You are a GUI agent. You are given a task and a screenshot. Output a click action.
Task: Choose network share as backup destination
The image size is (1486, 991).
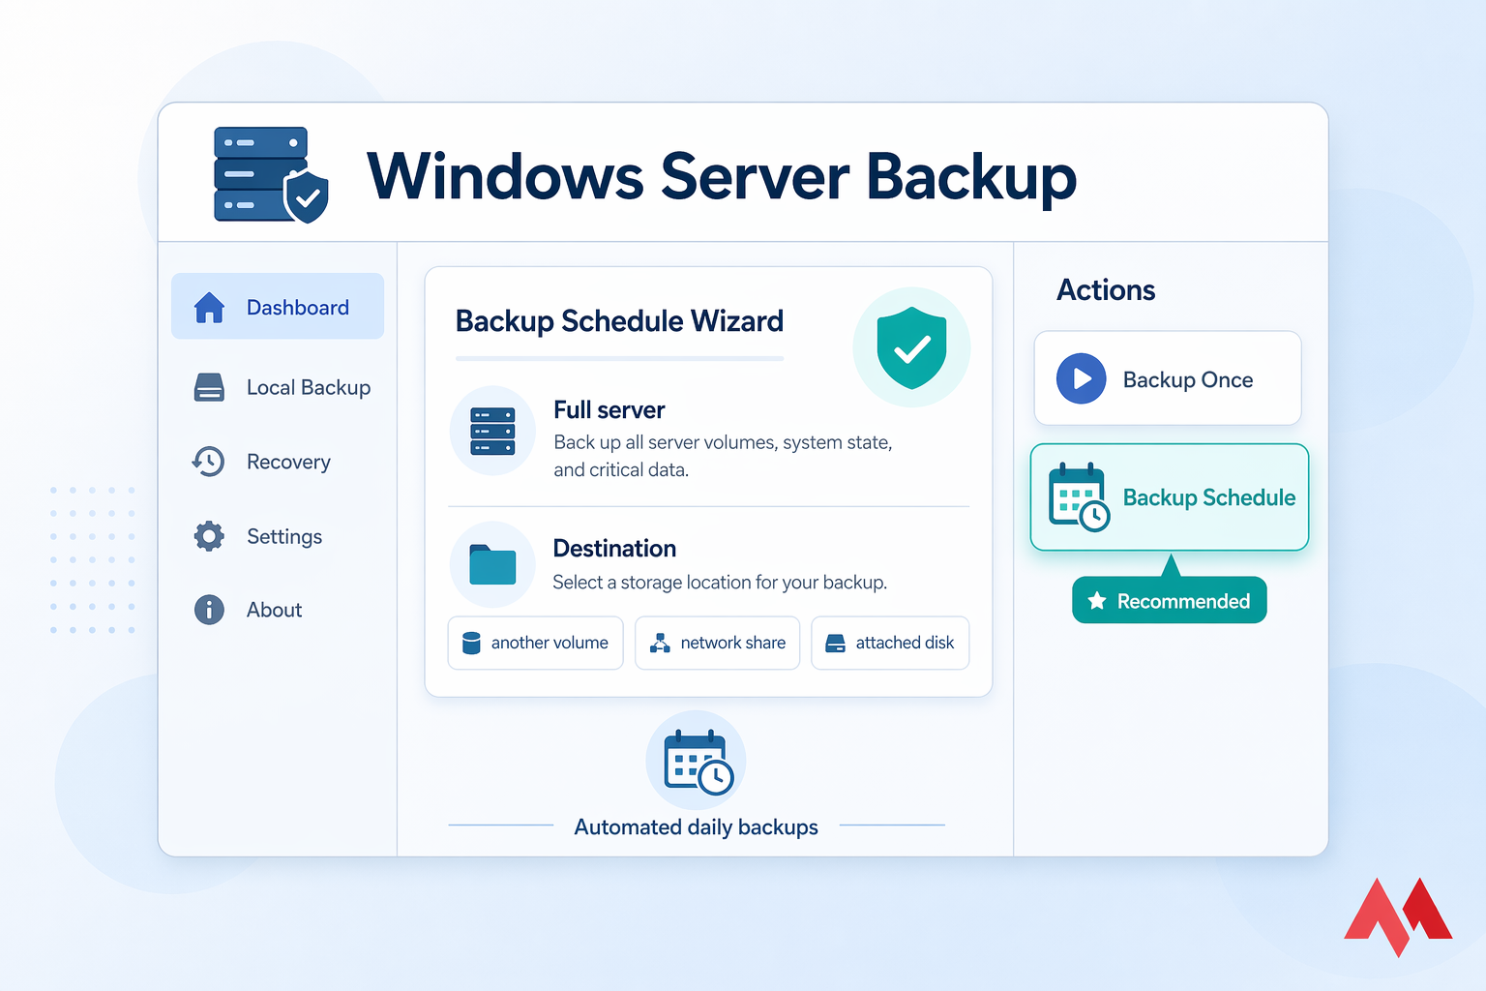(717, 643)
